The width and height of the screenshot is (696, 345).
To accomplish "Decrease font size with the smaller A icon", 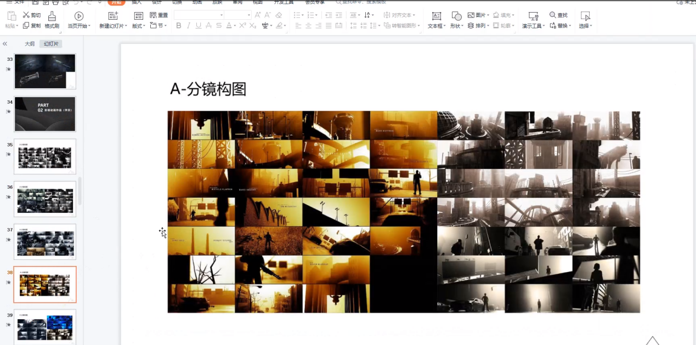I will click(268, 15).
